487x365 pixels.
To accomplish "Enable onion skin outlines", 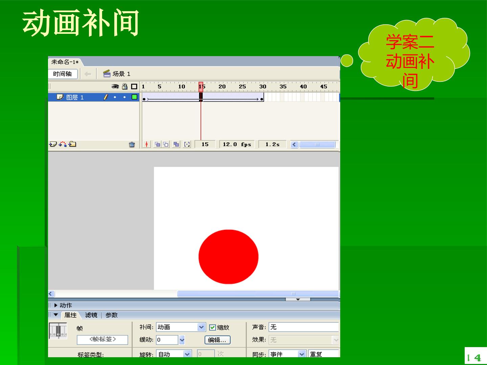I will pos(166,144).
